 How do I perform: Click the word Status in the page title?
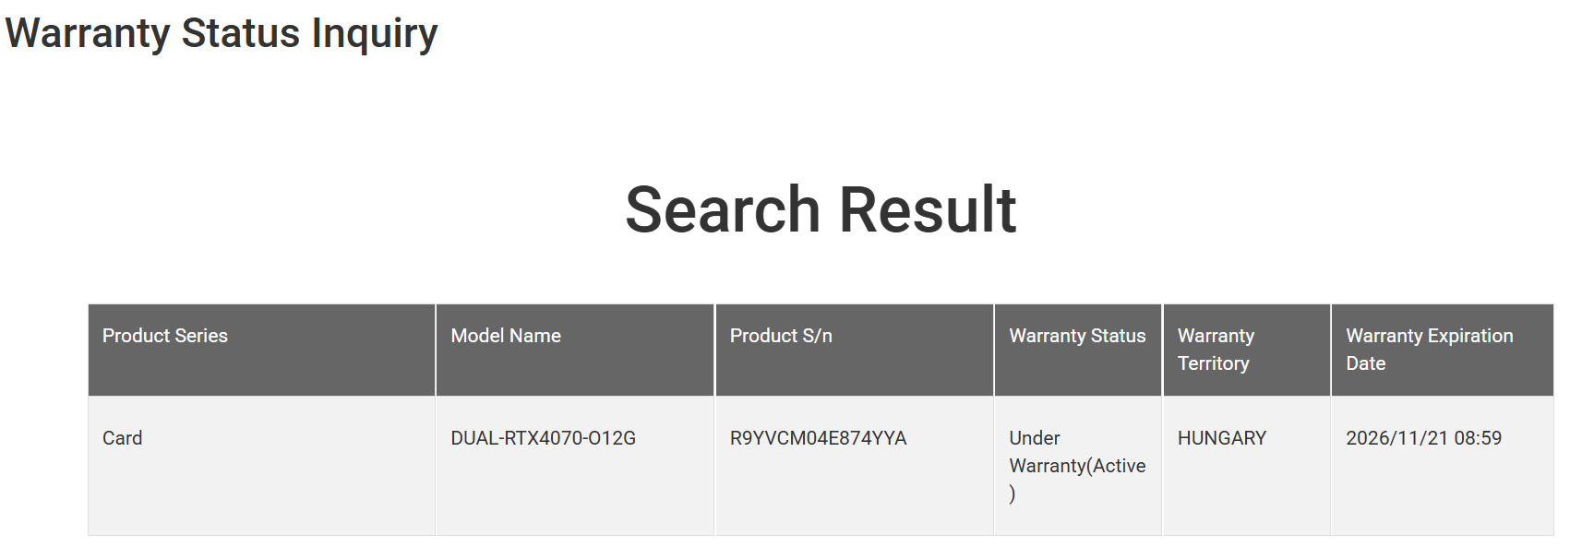coord(240,33)
